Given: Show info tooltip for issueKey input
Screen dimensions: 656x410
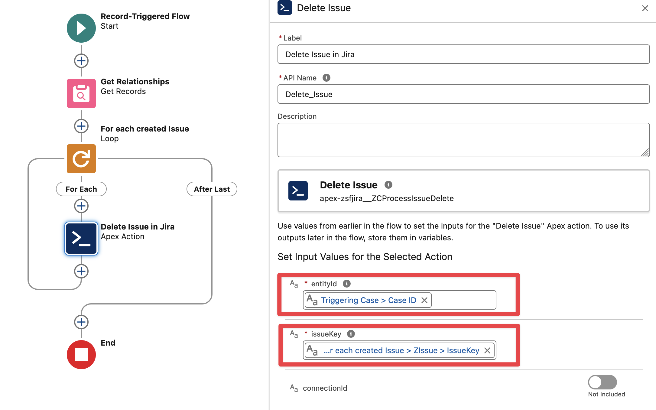Looking at the screenshot, I should pos(351,334).
